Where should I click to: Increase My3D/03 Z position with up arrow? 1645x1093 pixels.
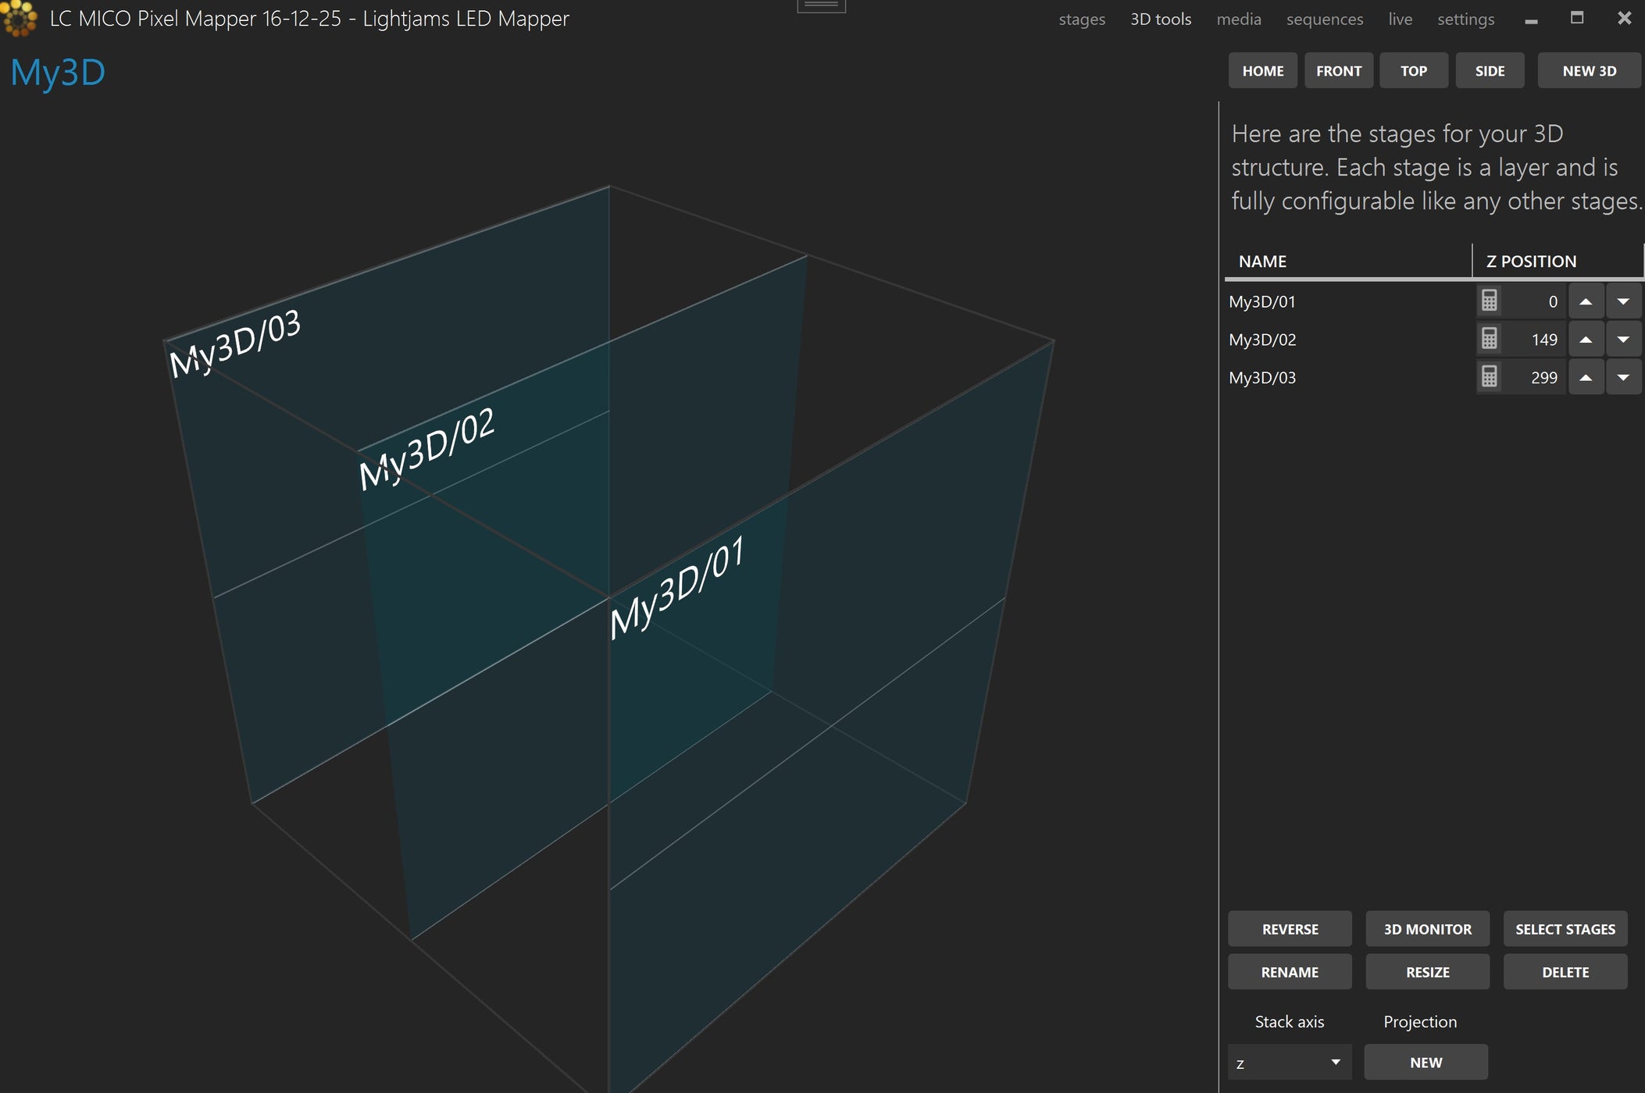point(1586,378)
